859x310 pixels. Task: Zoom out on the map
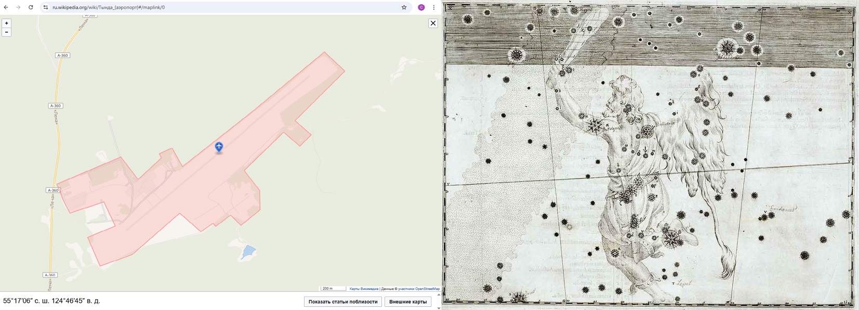tap(6, 32)
